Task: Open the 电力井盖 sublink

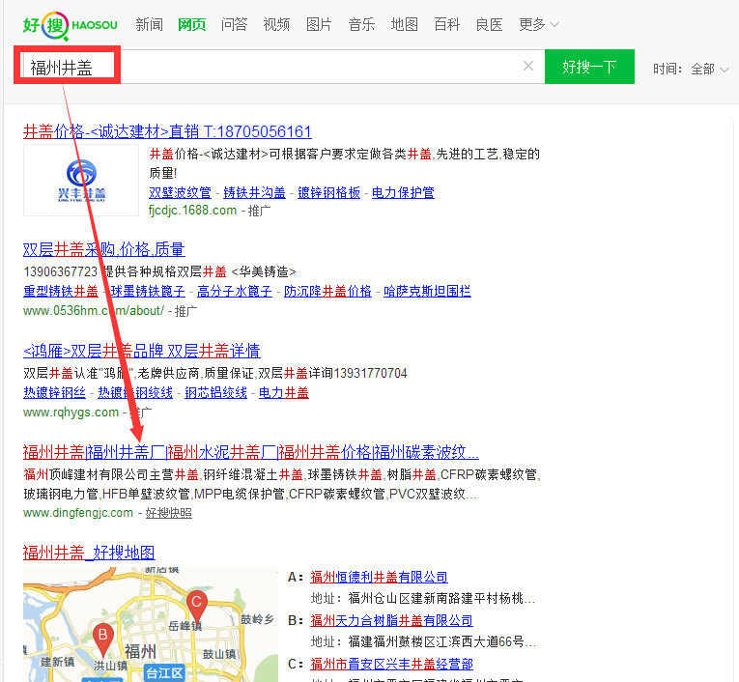Action: 284,392
